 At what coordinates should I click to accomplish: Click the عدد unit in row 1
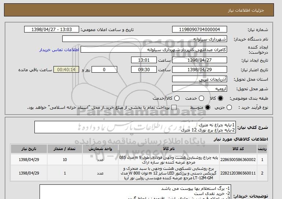pos(100,160)
